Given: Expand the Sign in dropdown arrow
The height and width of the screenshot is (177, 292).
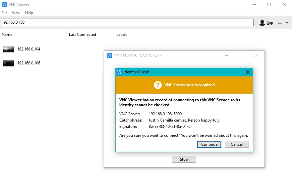Looking at the screenshot, I should click(287, 23).
